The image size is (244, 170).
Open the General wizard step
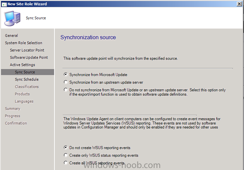11,36
